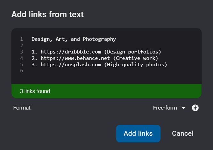Viewport: 213px width, 150px height.
Task: Click the '3 links found' status bar
Action: coord(106,91)
